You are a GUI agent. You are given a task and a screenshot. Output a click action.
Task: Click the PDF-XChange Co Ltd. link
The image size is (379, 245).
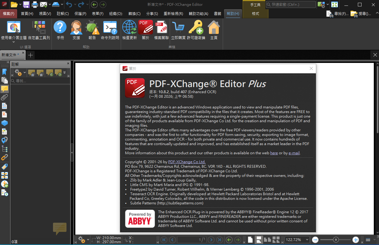187,162
